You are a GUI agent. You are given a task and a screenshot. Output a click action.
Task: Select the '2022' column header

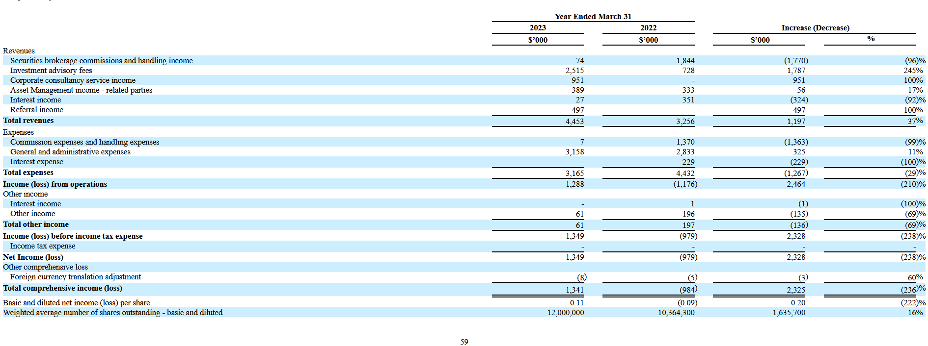click(648, 28)
